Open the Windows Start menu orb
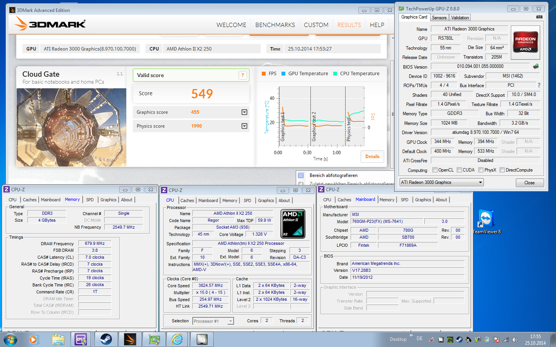556x347 pixels. 10,340
